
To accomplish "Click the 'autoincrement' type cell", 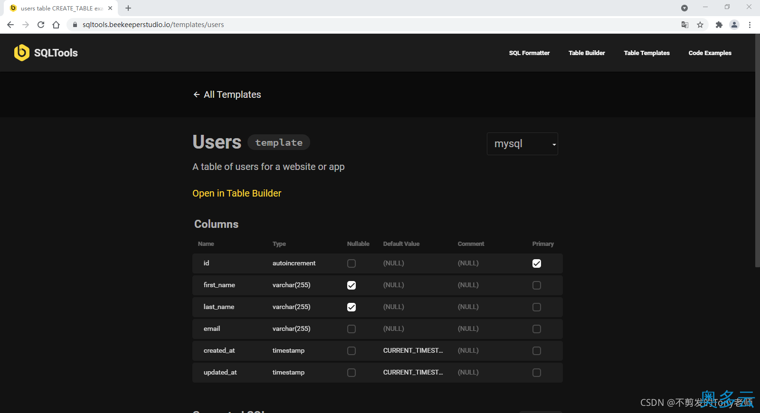I will [294, 263].
